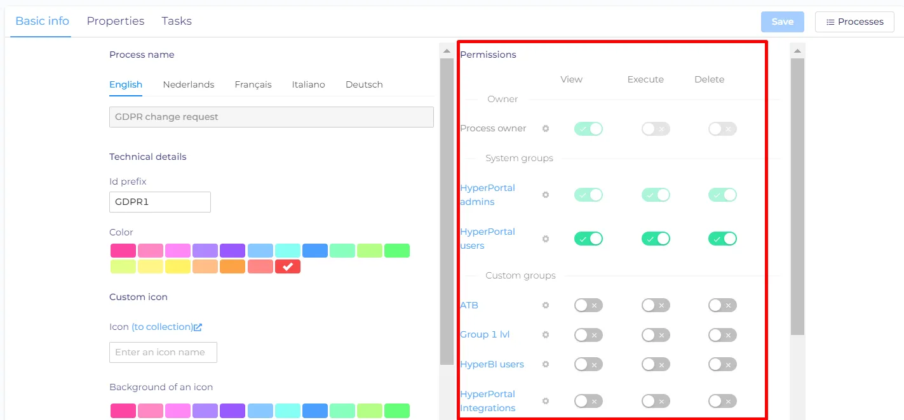This screenshot has width=904, height=420.
Task: Open the Processes list button
Action: pos(854,22)
